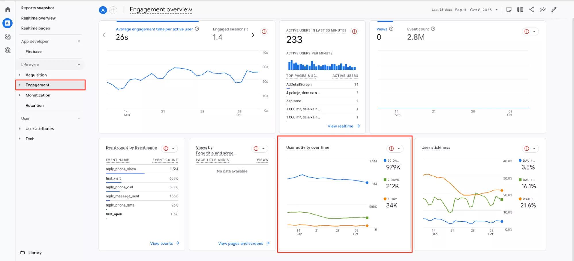574x261 pixels.
Task: Click the next metric arrow in engagement card
Action: [253, 35]
